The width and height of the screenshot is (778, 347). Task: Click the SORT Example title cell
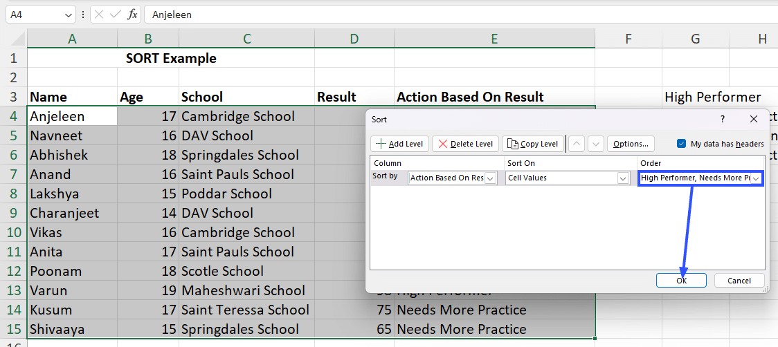pos(171,58)
